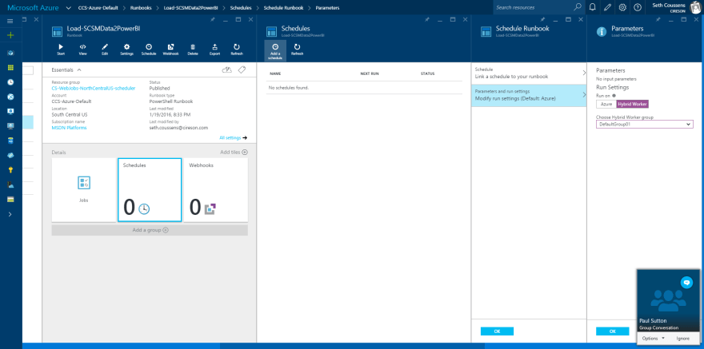Expand the left sidebar with bottom chevron

pyautogui.click(x=10, y=214)
